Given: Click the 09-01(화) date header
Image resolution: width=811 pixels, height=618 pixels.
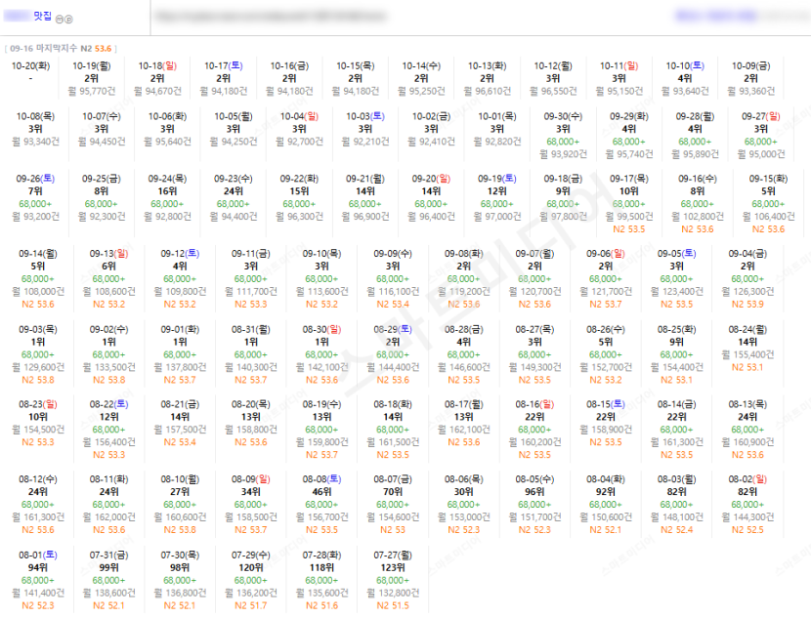Looking at the screenshot, I should [180, 330].
